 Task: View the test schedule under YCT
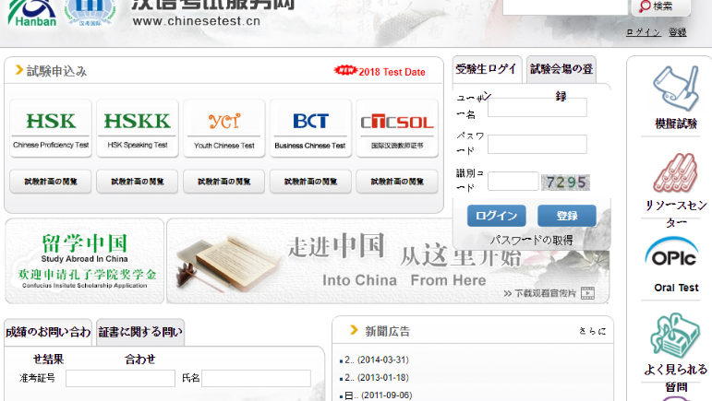(x=223, y=182)
